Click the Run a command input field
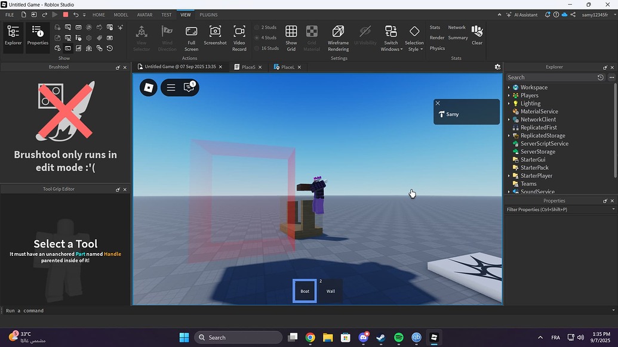This screenshot has height=347, width=618. (x=60, y=310)
